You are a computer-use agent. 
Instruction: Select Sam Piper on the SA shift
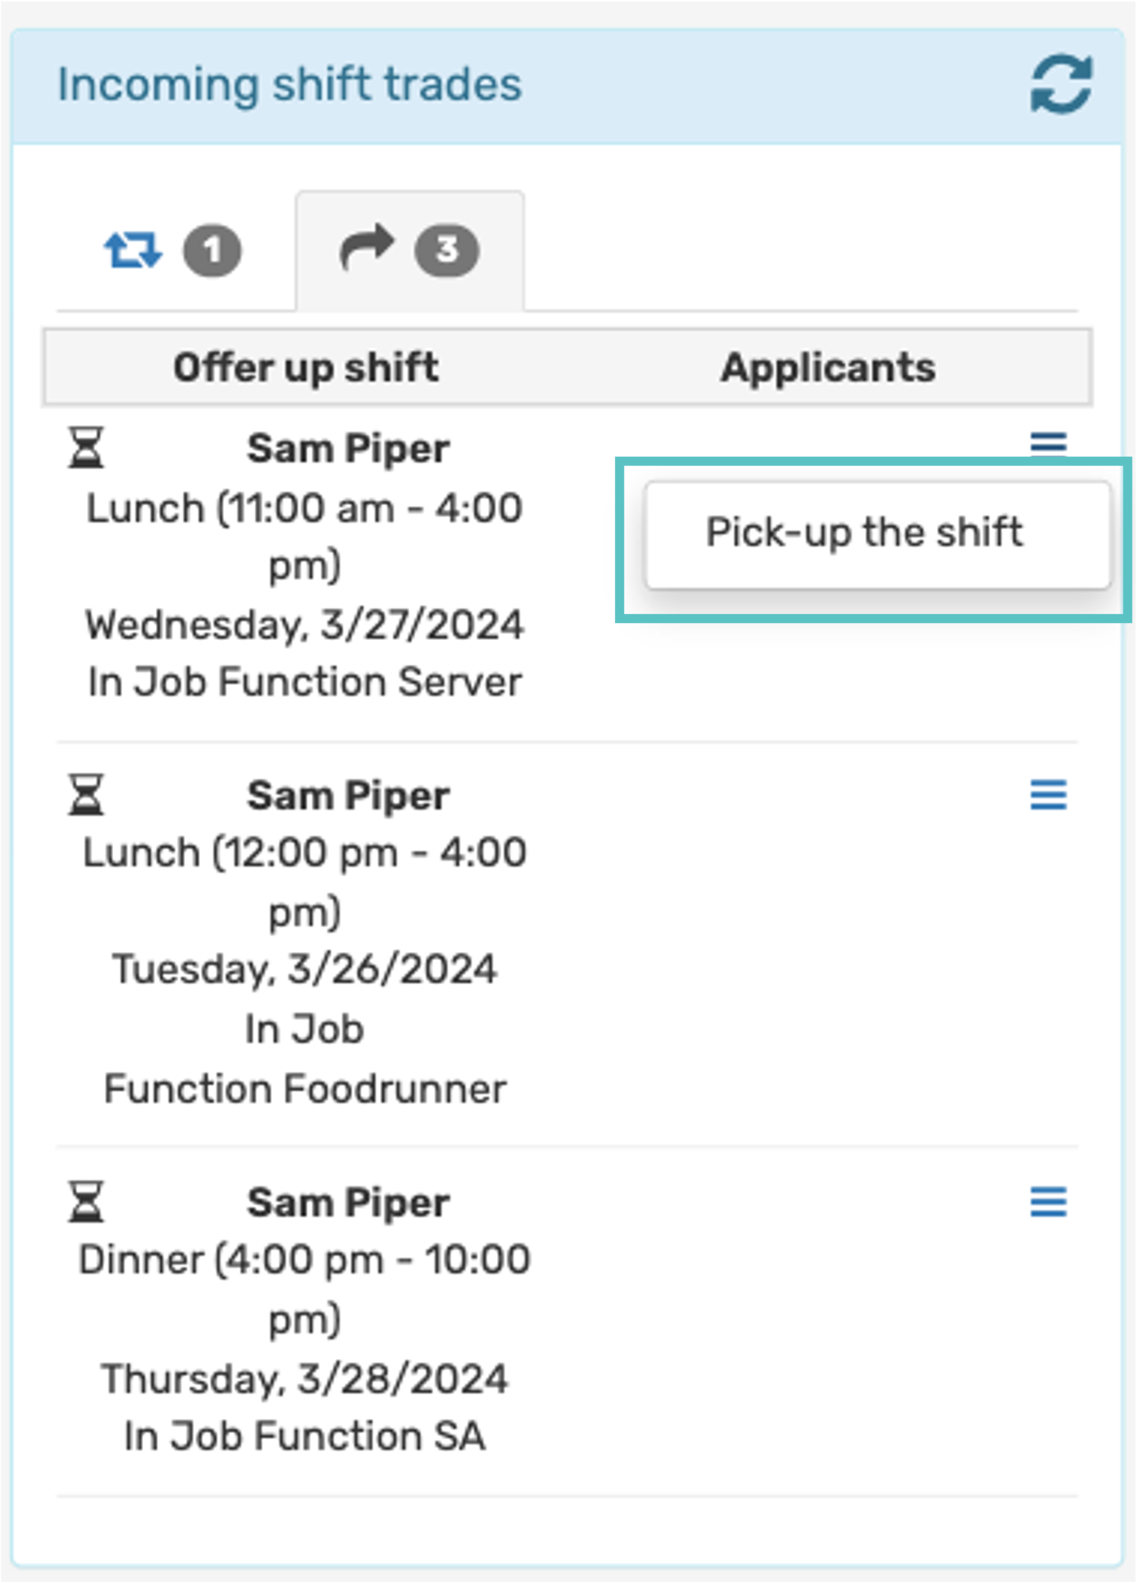click(347, 1203)
